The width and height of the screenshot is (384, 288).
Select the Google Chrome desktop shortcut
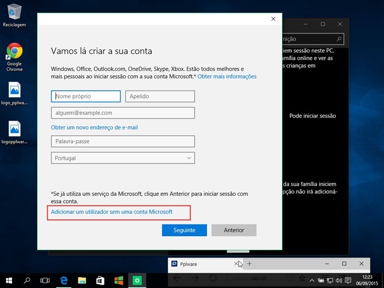14,57
